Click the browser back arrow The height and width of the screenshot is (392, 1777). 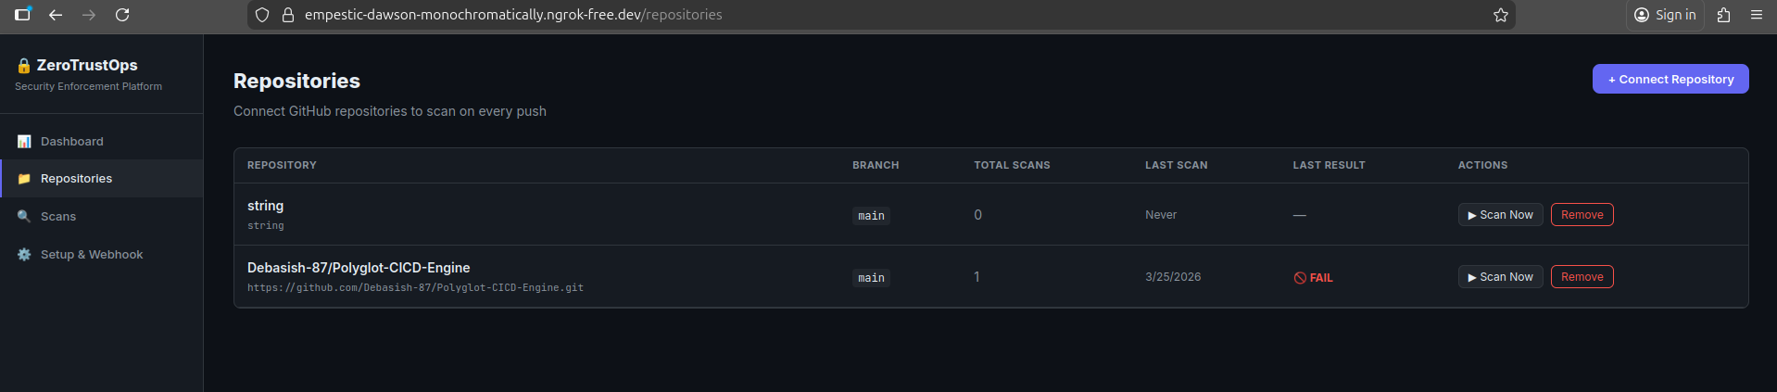[56, 15]
